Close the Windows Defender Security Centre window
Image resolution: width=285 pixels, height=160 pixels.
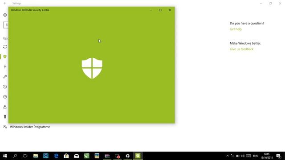tap(170, 10)
